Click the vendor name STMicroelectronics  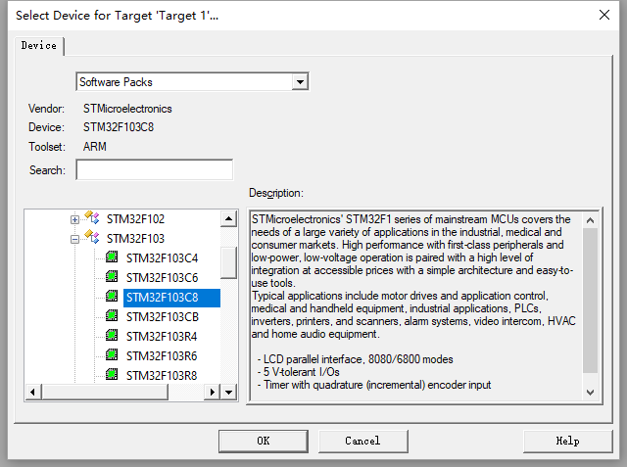(x=127, y=109)
